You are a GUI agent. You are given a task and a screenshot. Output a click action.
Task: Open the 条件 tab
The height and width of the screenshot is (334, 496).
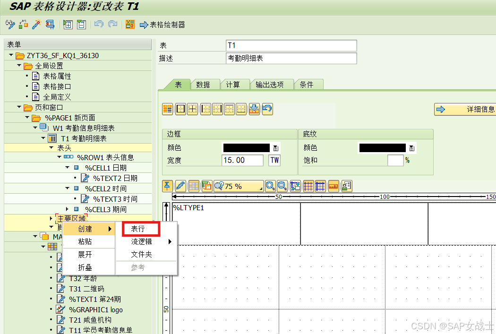307,85
